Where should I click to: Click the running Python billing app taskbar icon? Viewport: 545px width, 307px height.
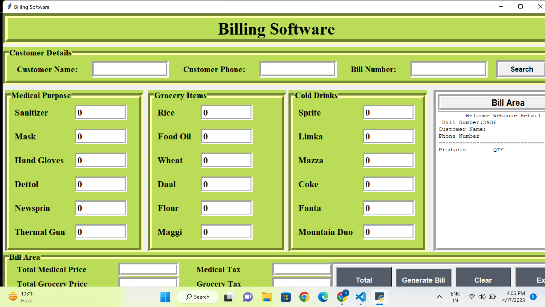(379, 297)
